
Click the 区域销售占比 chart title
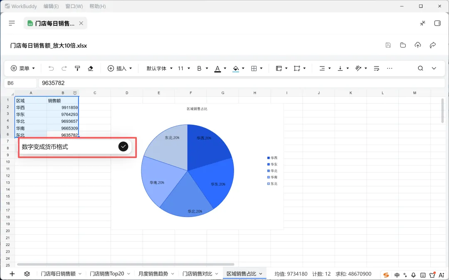coord(197,109)
